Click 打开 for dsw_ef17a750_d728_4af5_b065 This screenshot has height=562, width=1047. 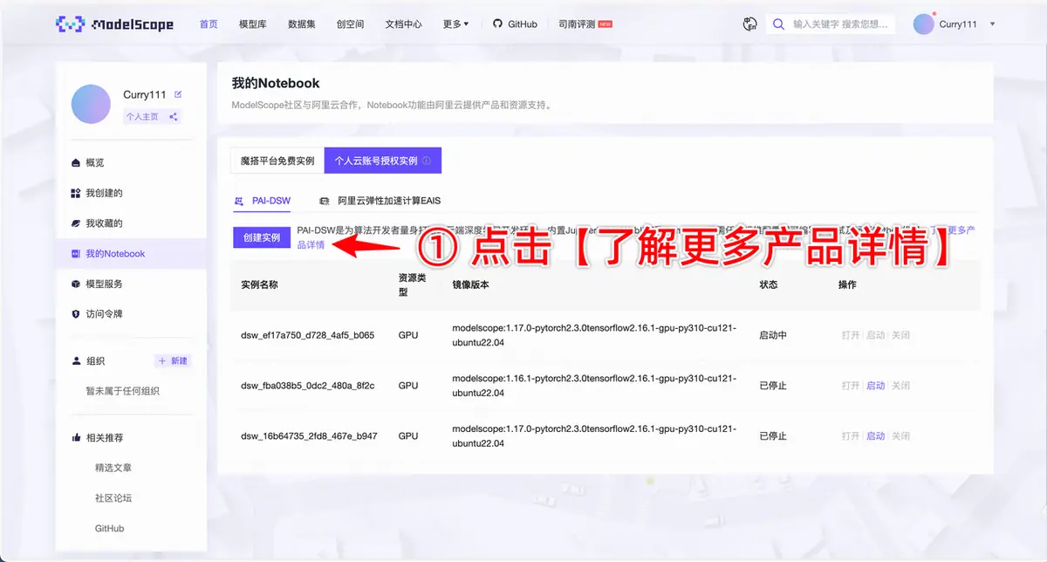(851, 335)
